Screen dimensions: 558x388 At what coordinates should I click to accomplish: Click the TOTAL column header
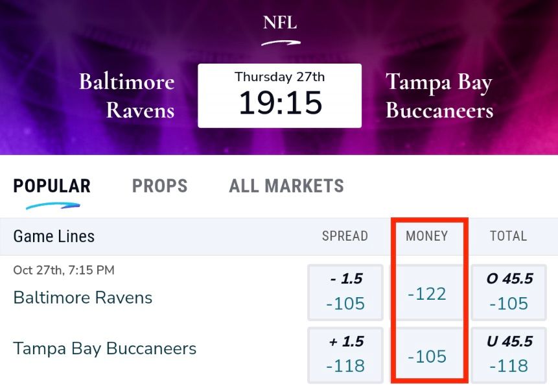509,236
